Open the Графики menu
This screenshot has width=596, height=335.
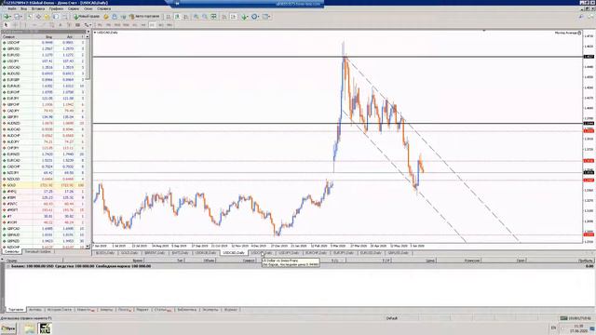tap(56, 8)
